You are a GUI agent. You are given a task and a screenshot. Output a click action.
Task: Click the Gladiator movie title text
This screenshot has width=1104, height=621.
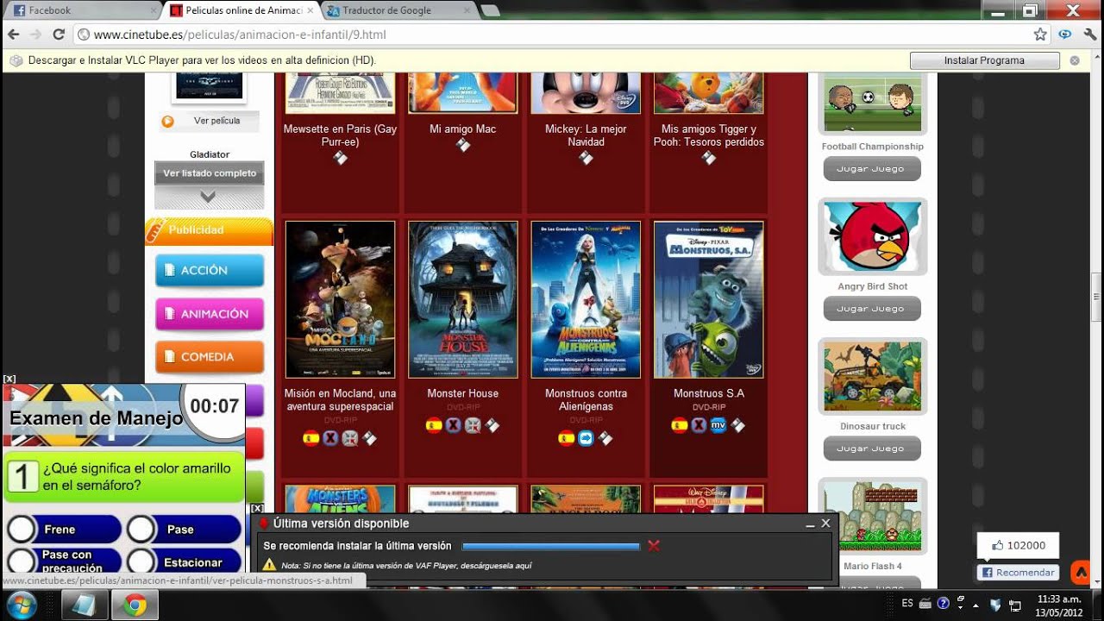pos(210,154)
